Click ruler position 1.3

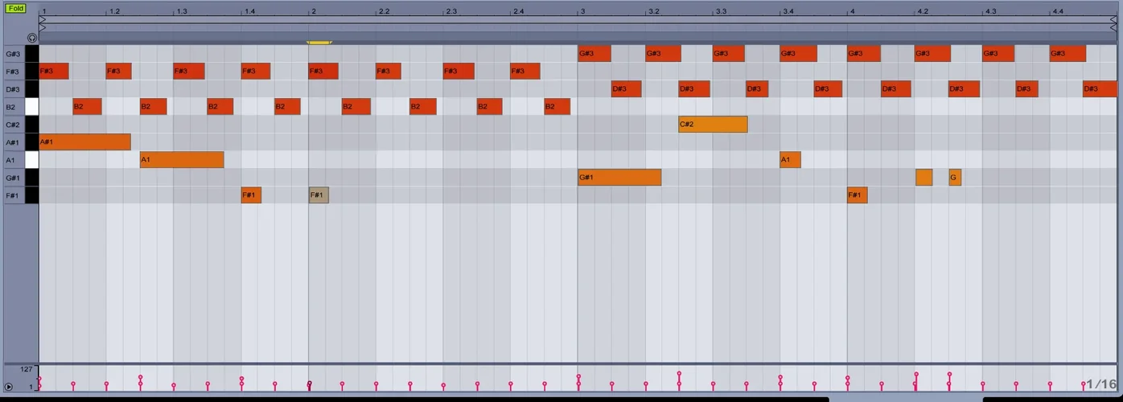click(x=183, y=11)
